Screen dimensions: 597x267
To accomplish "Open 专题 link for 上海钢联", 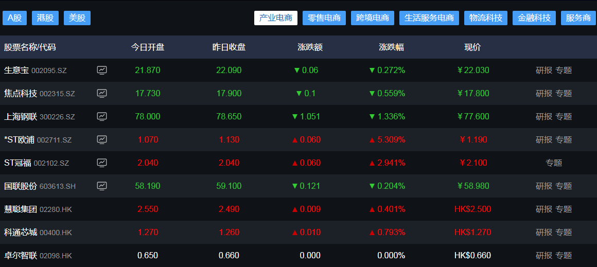I will coord(564,117).
